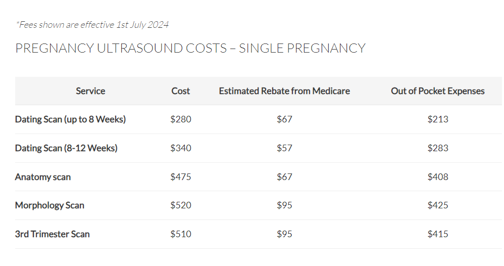This screenshot has height=266, width=504.
Task: Click the Anatomy scan row label
Action: coord(43,177)
